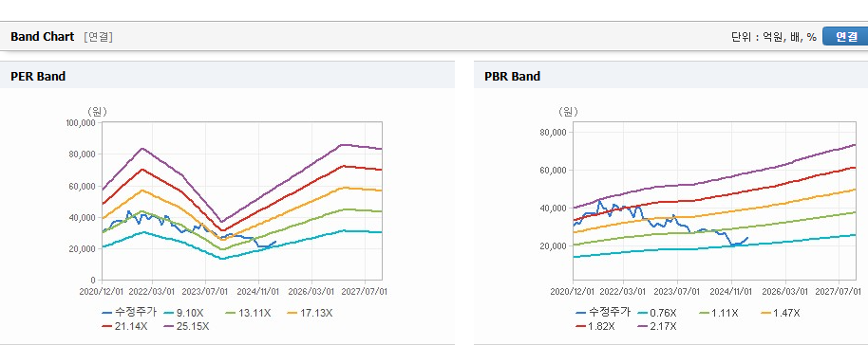
Task: Click the 17.13X orange legend swatch
Action: click(292, 313)
